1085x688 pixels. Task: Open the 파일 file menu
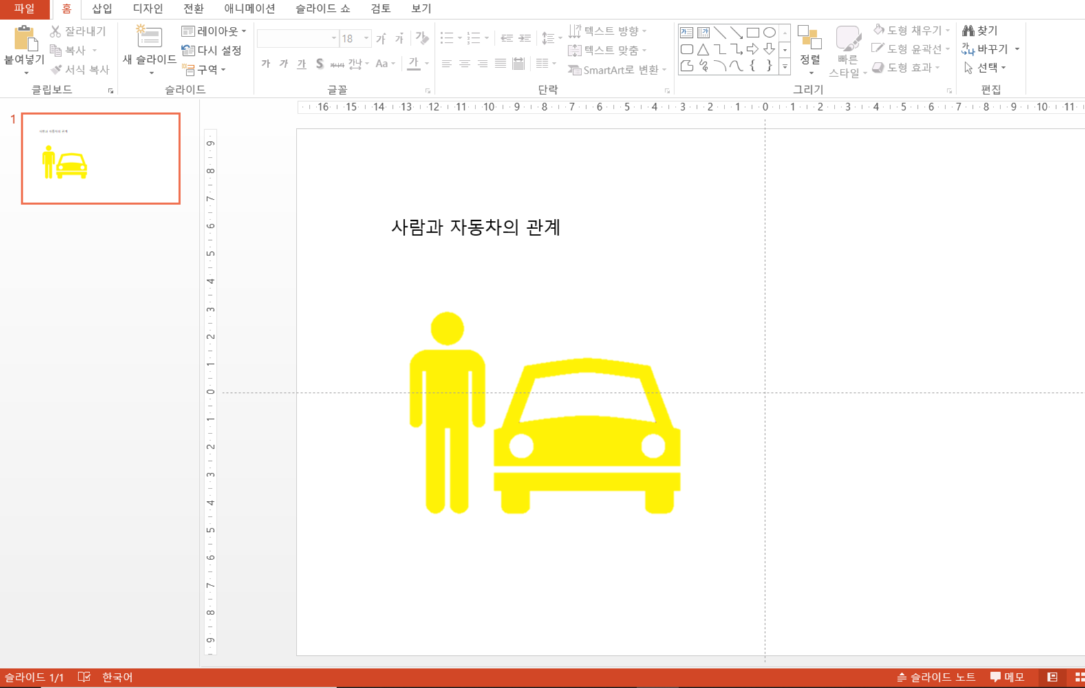(24, 9)
